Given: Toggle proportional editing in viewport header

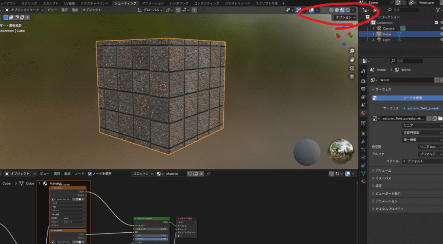Looking at the screenshot, I should coord(194,10).
